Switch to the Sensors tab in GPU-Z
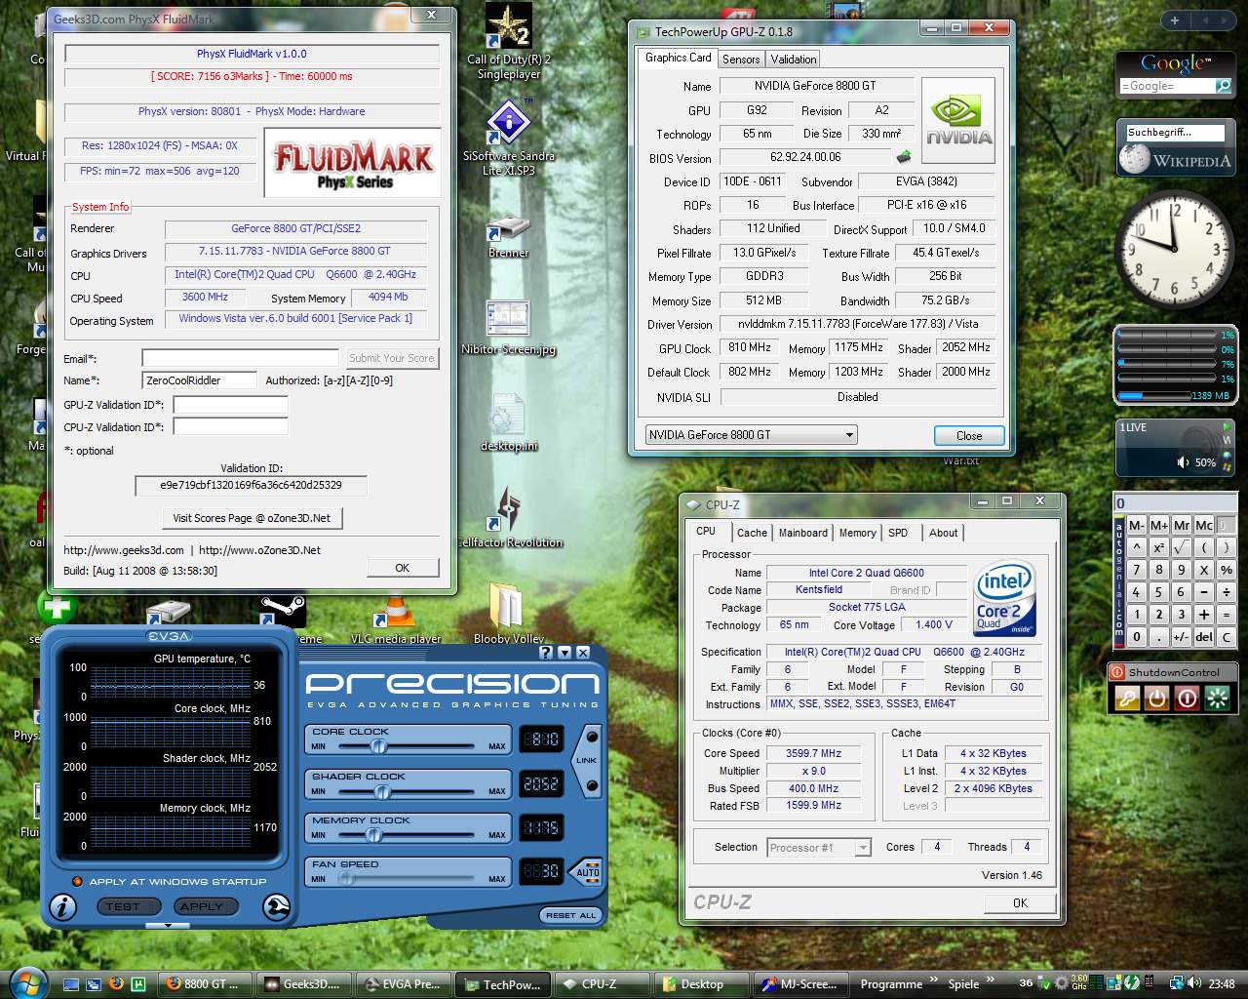Screen dimensions: 1248x999 (x=741, y=60)
